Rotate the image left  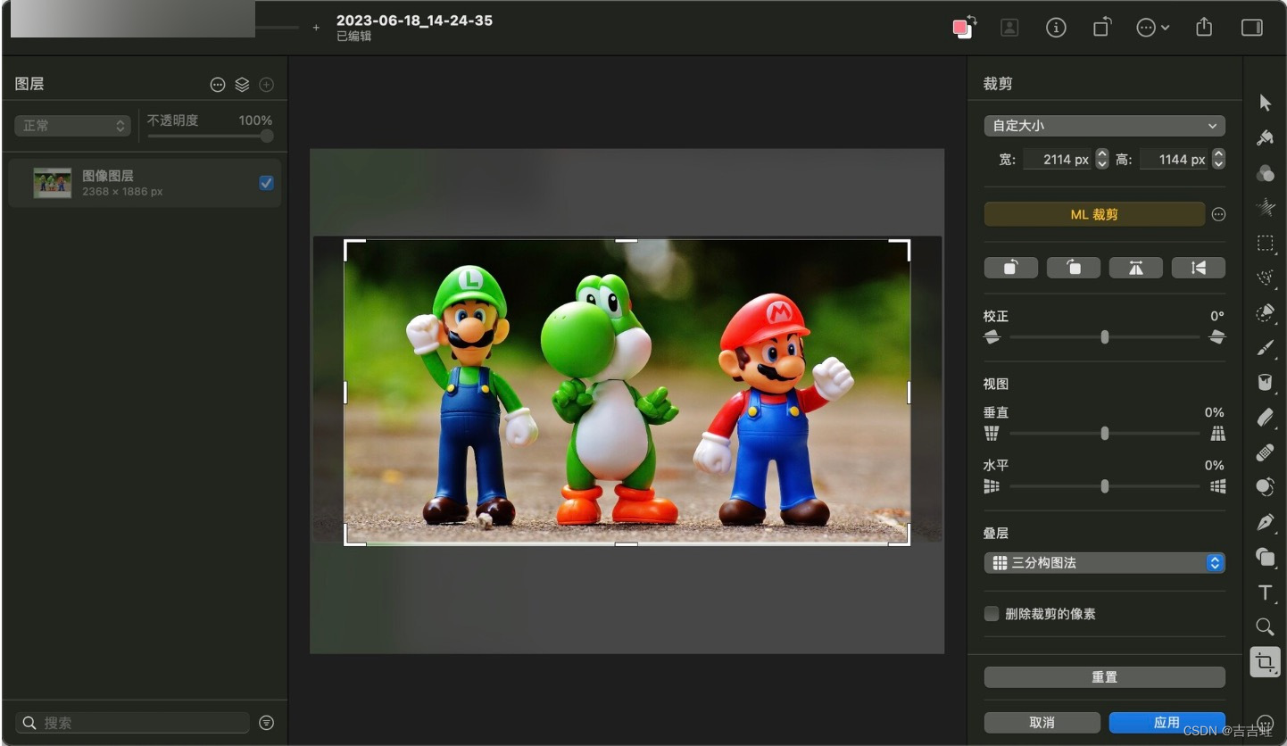point(1011,268)
